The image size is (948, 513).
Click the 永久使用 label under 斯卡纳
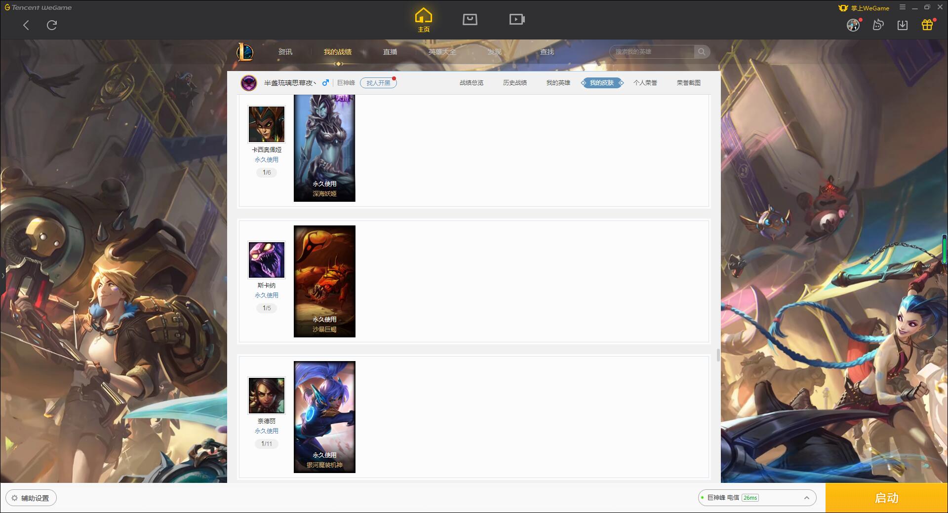coord(267,295)
